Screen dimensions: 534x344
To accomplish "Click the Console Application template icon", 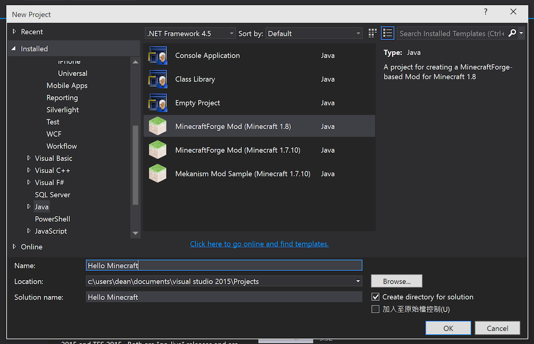I will (158, 56).
